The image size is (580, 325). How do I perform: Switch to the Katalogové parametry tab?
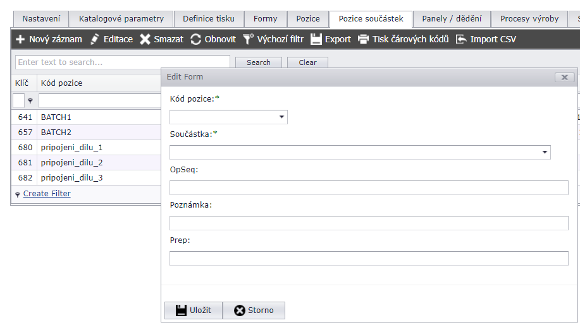click(121, 19)
